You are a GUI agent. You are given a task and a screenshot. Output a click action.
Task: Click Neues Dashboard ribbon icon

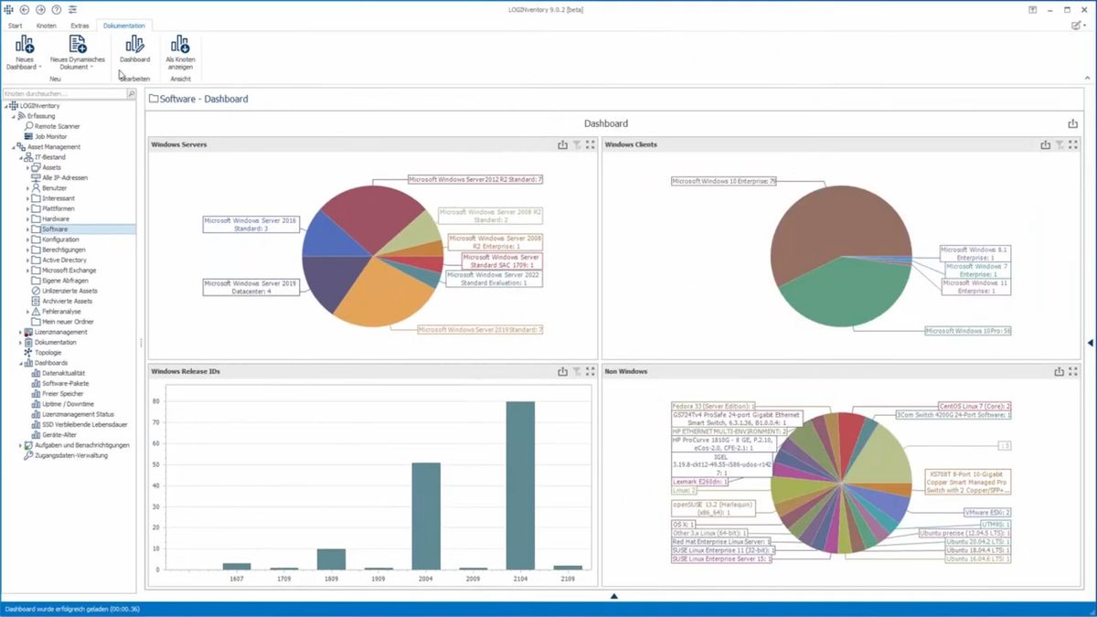coord(25,44)
